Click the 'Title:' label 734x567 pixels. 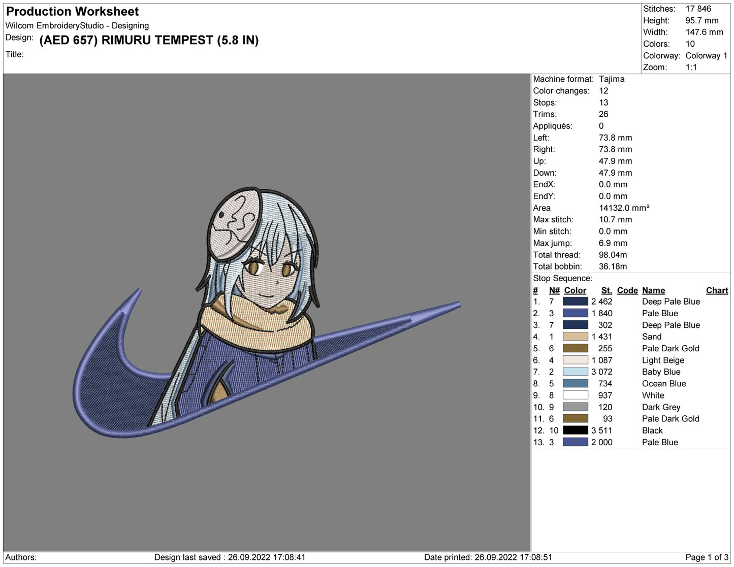coord(15,54)
